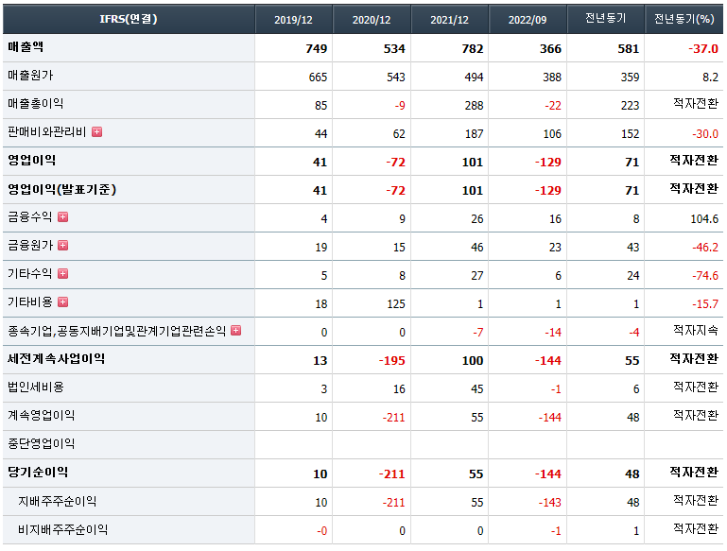727x551 pixels.
Task: Click 매출원가 percent value 8.2
Action: click(710, 77)
